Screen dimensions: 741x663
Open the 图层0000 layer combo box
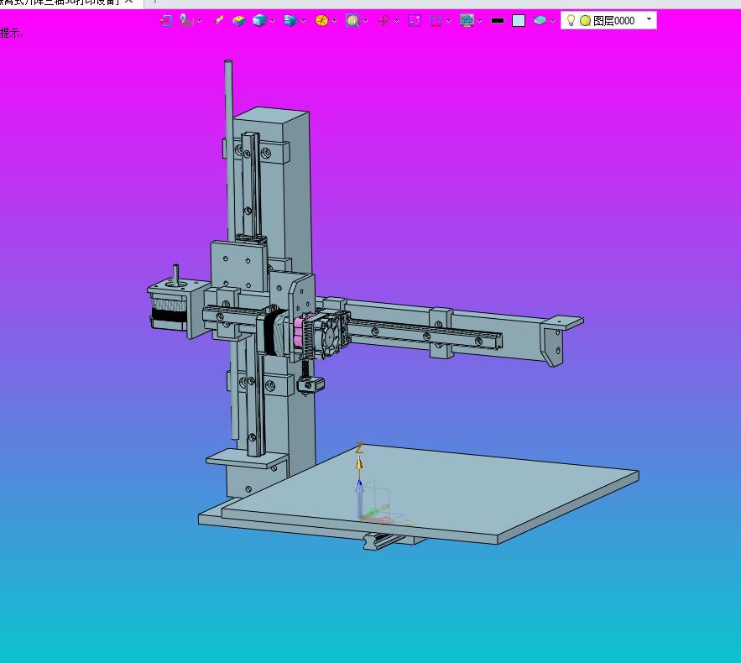tap(608, 20)
